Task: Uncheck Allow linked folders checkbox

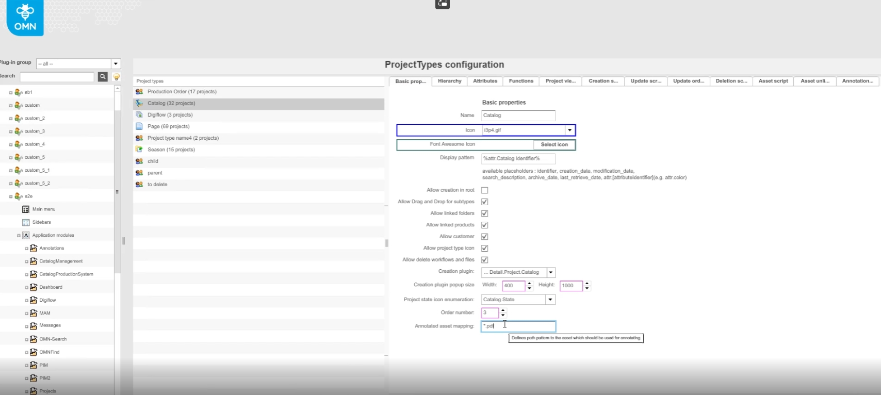Action: pos(484,213)
